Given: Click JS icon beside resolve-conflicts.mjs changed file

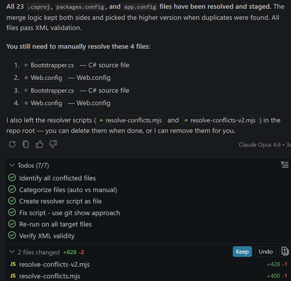Looking at the screenshot, I should pyautogui.click(x=13, y=276).
